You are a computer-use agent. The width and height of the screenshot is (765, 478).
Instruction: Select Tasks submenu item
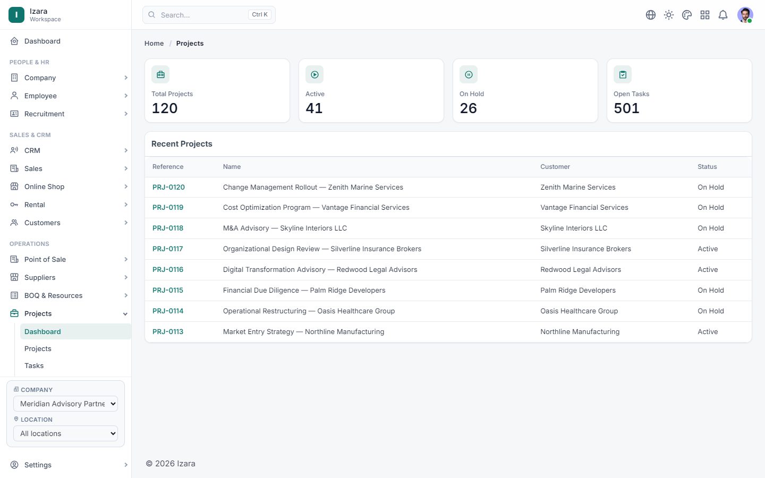tap(75, 365)
